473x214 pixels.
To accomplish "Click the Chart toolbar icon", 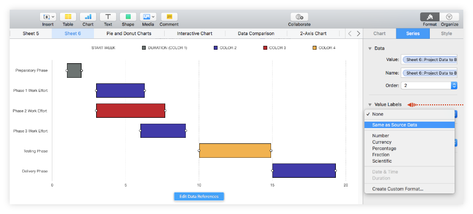I will coord(88,17).
